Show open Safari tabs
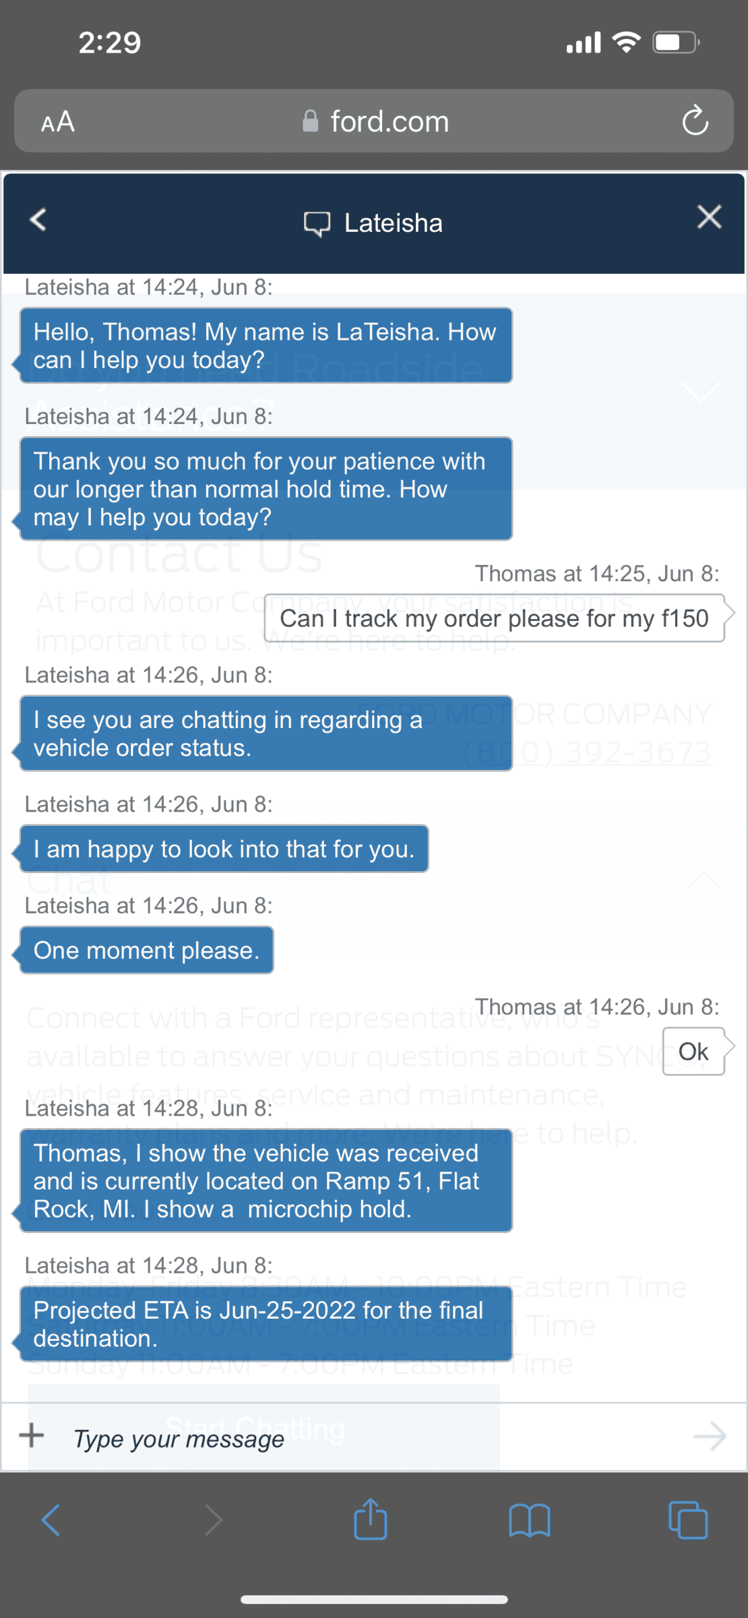This screenshot has width=748, height=1618. [687, 1521]
